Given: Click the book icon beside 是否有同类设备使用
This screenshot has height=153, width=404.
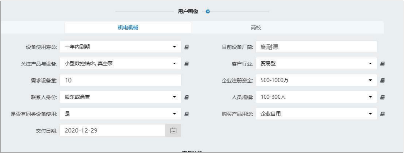Looking at the screenshot, I should pyautogui.click(x=187, y=113).
